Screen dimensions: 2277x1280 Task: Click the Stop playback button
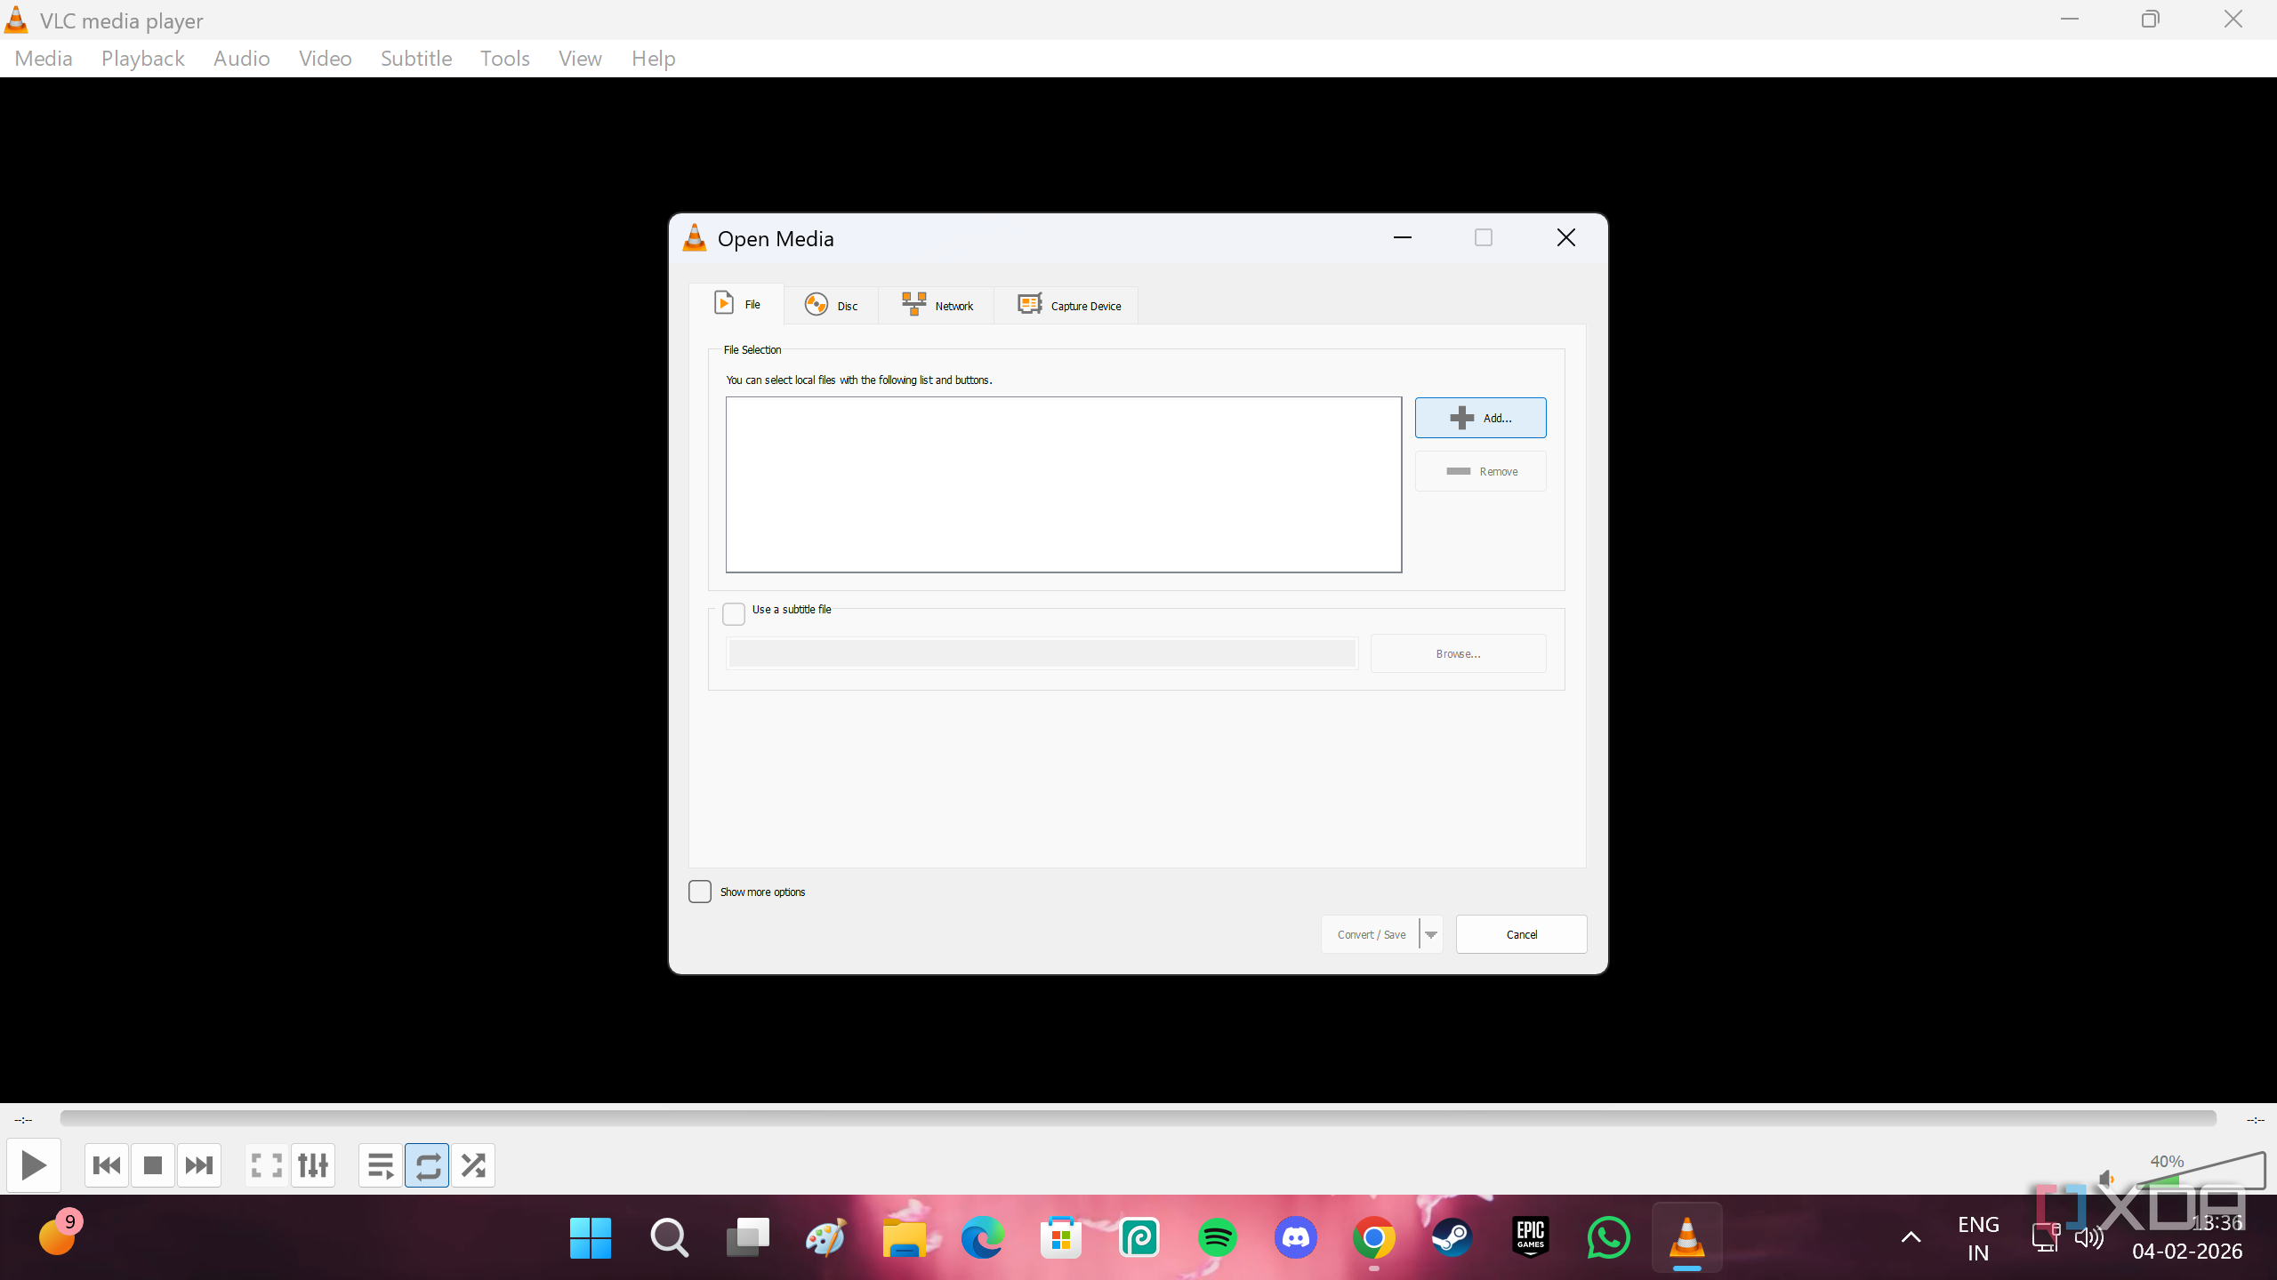tap(153, 1164)
